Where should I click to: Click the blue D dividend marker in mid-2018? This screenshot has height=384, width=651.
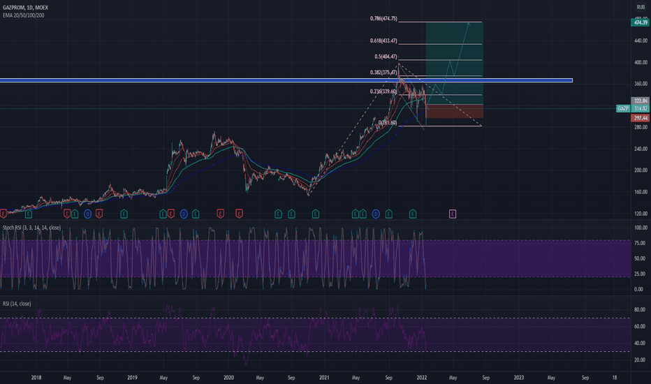point(87,214)
